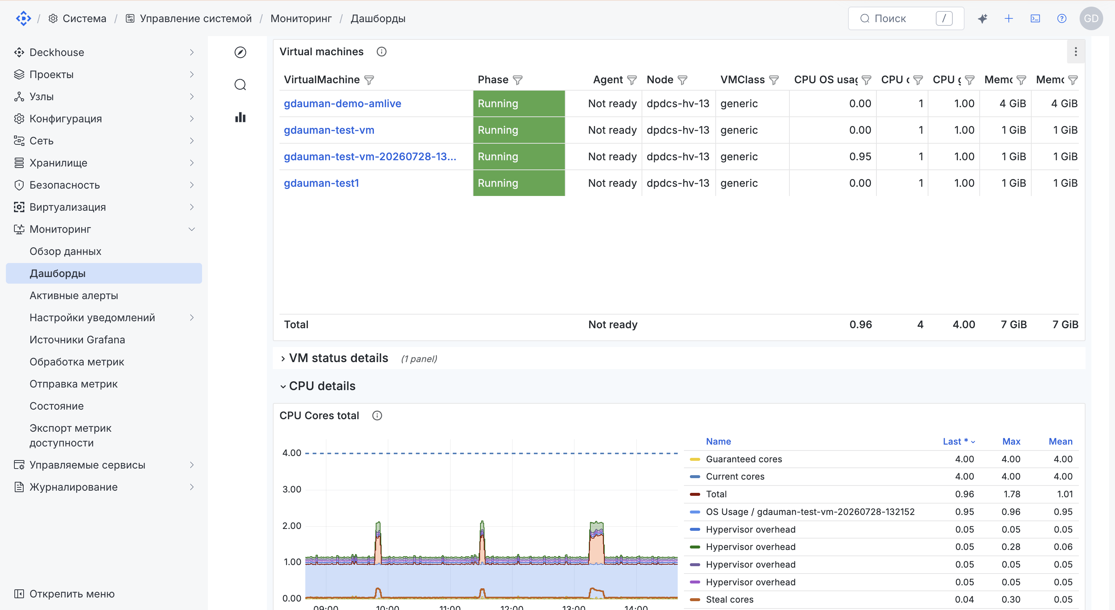Screen dimensions: 1115x610
Task: Click the dashboard search magnifier icon
Action: click(x=240, y=85)
